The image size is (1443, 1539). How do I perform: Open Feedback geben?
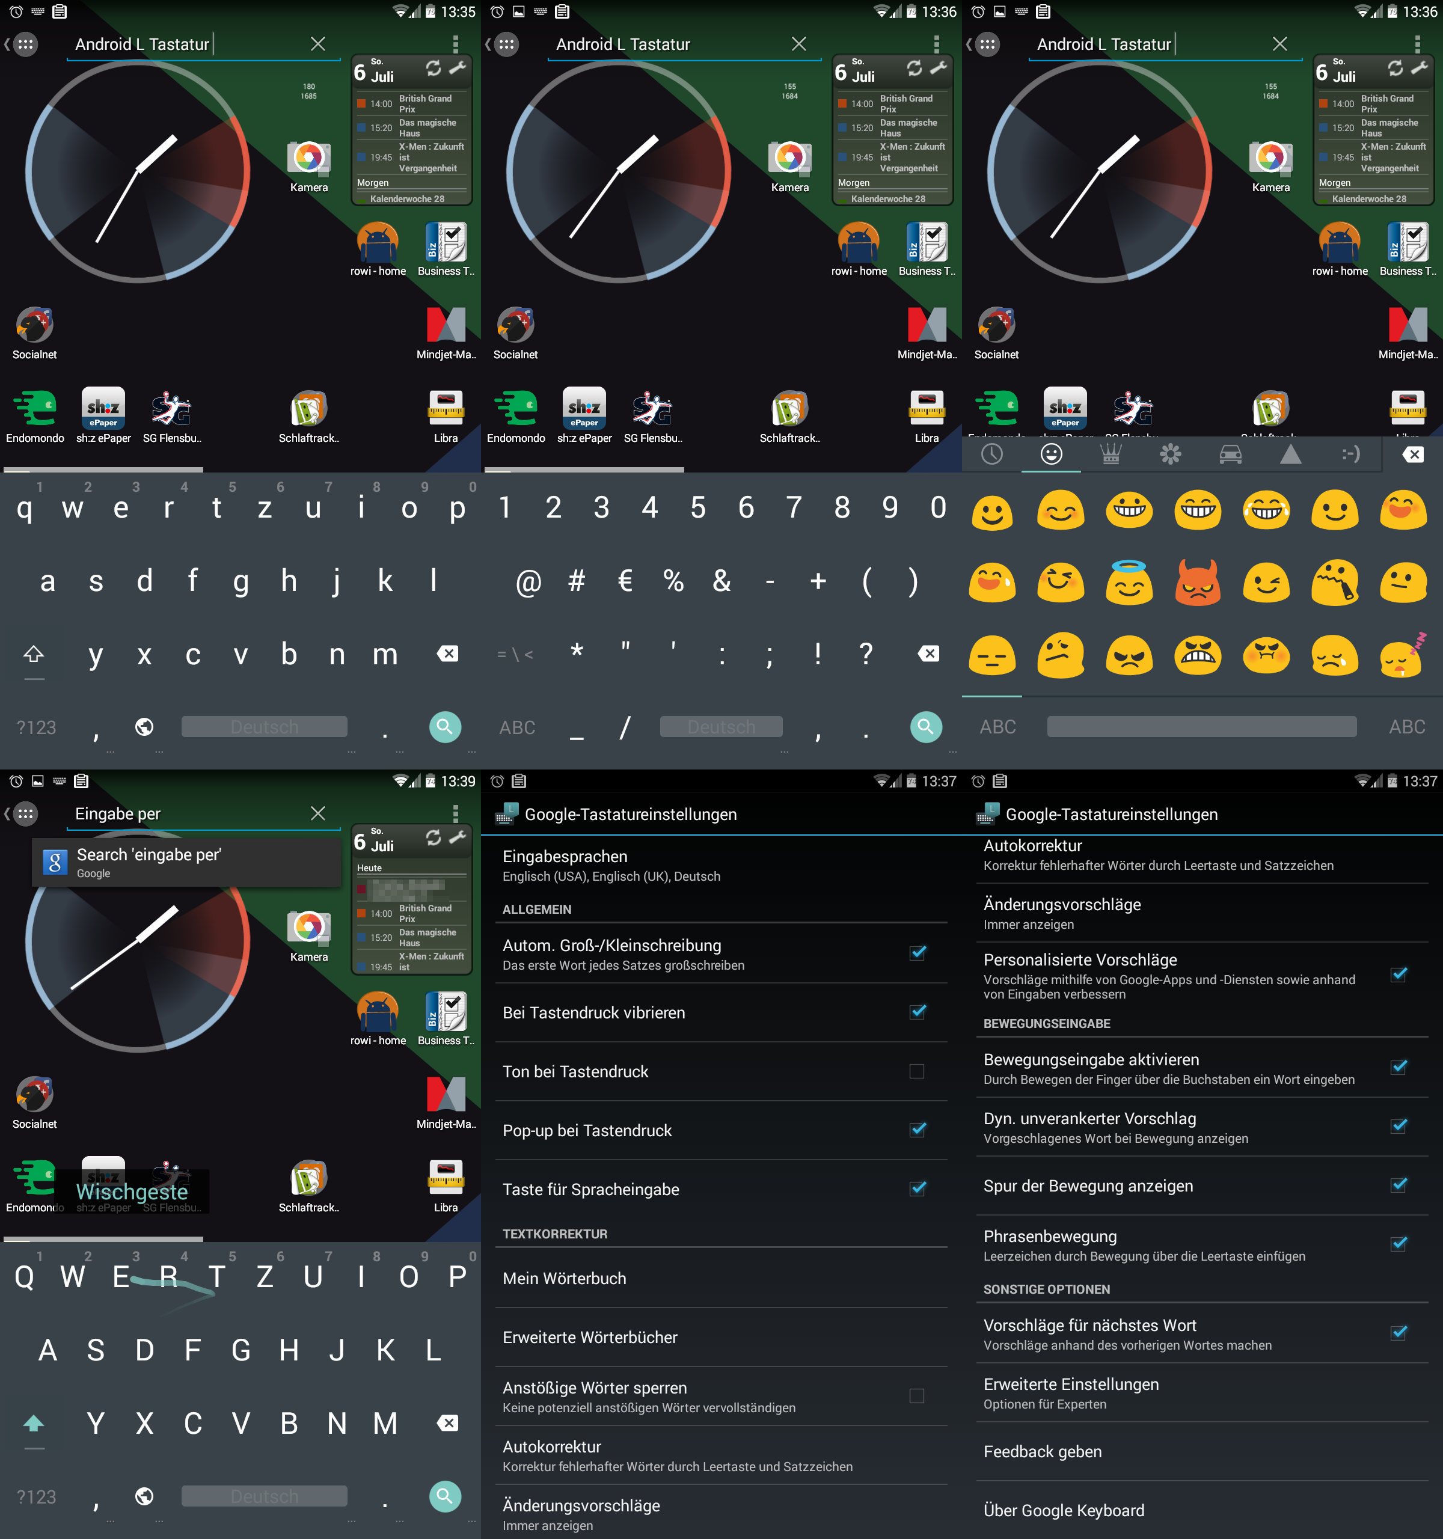pyautogui.click(x=1201, y=1451)
